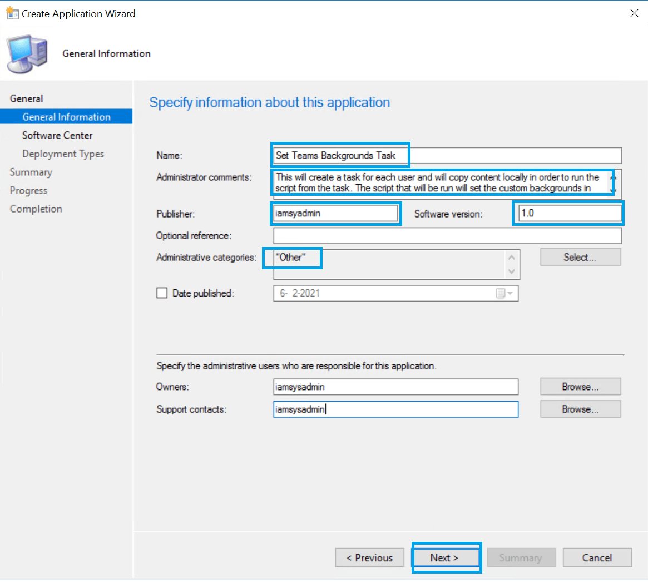The height and width of the screenshot is (583, 648).
Task: Proceed with the Next button
Action: click(446, 558)
